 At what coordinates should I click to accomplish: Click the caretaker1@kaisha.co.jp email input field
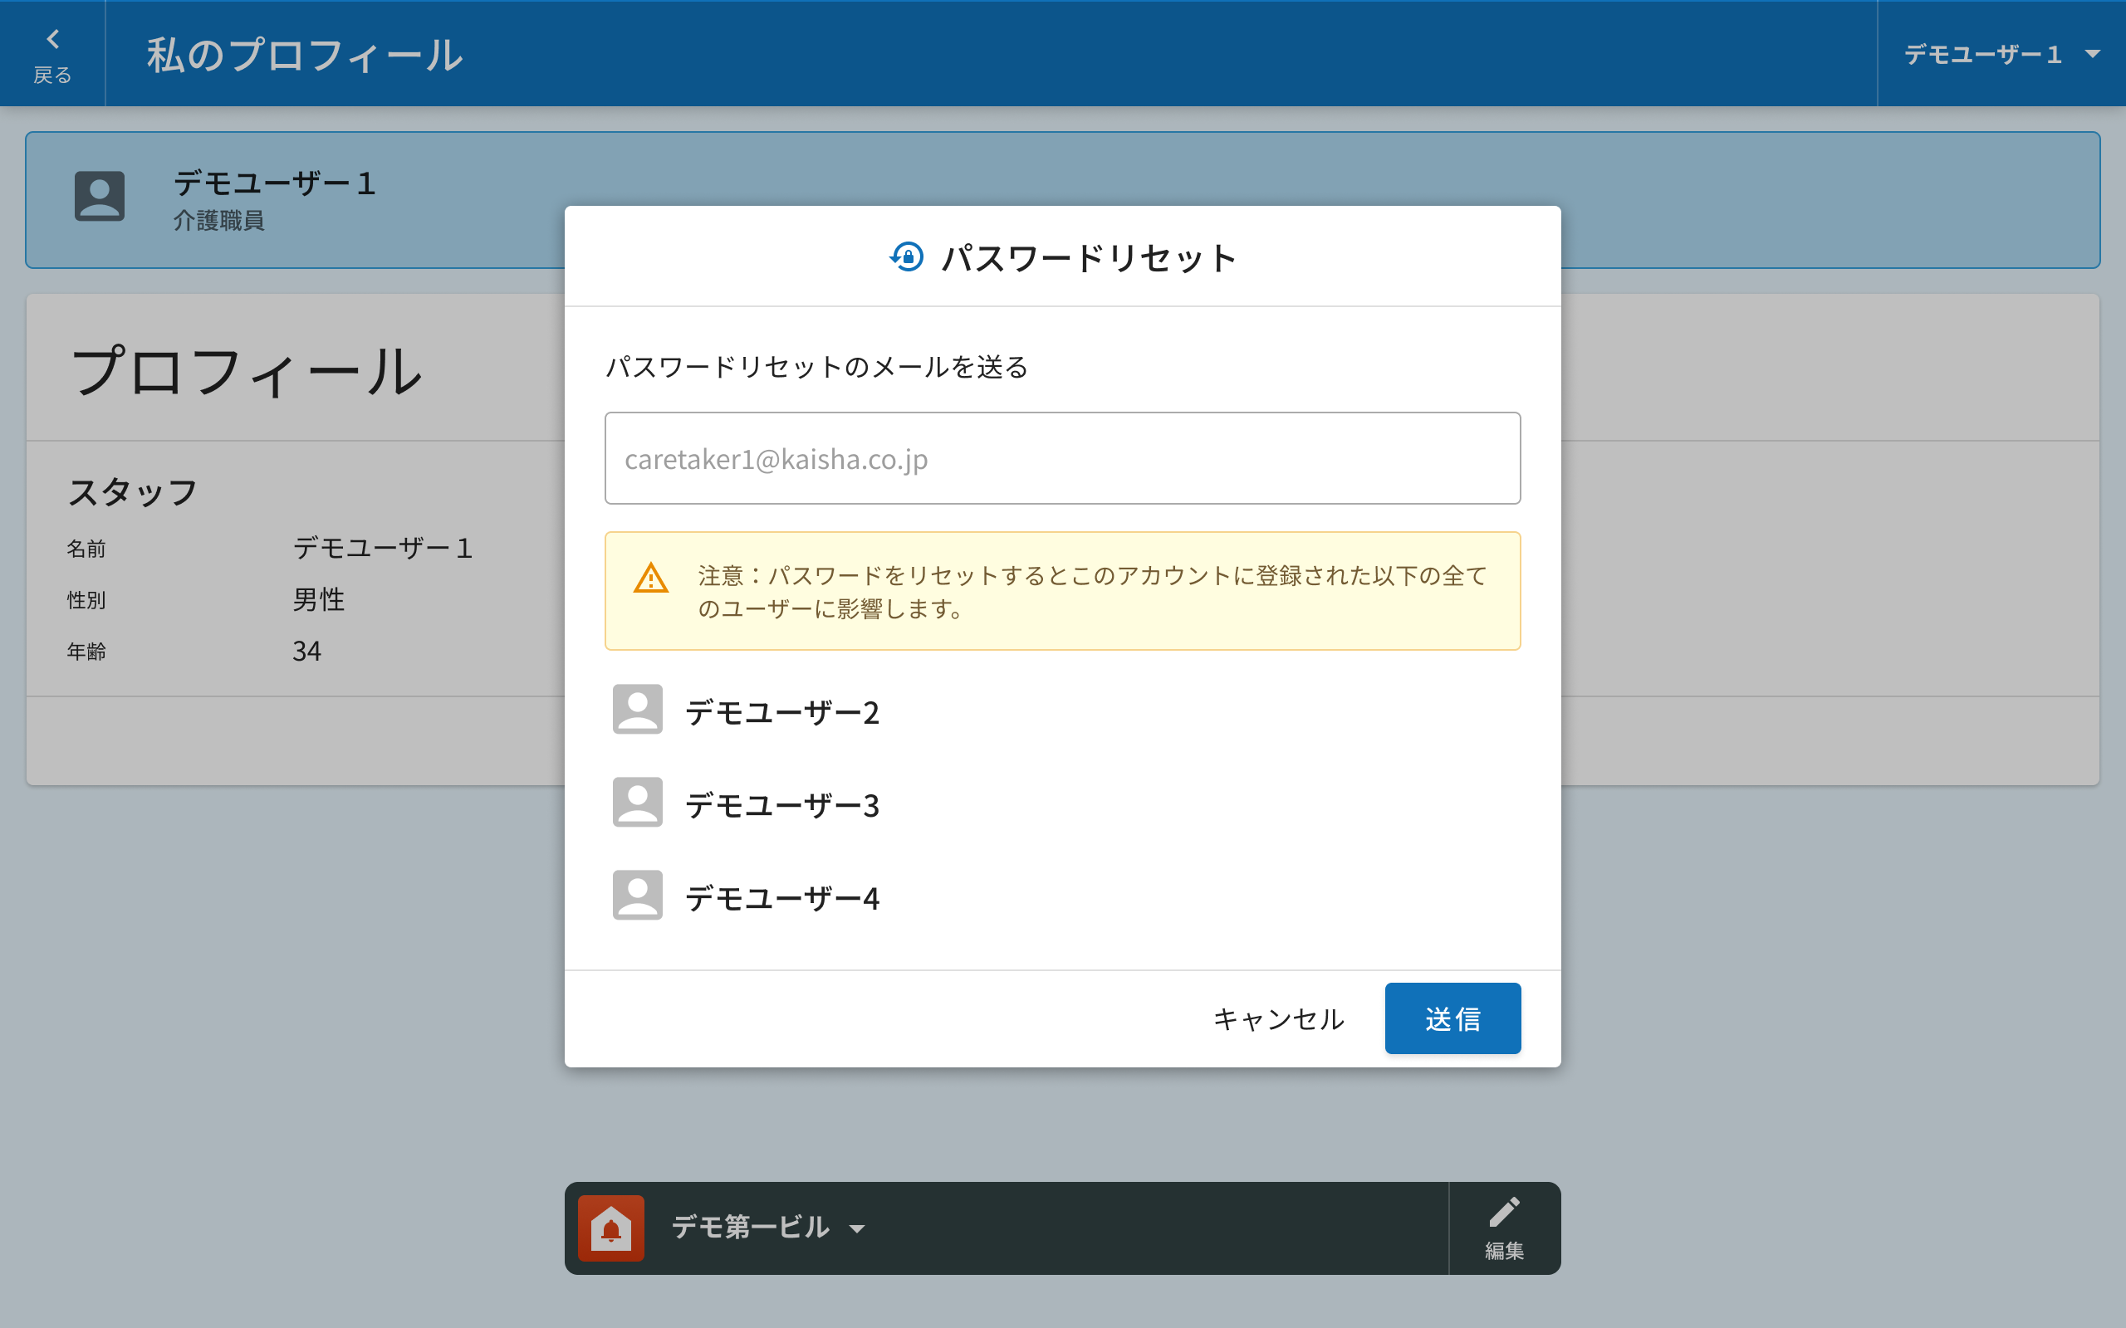point(1061,458)
